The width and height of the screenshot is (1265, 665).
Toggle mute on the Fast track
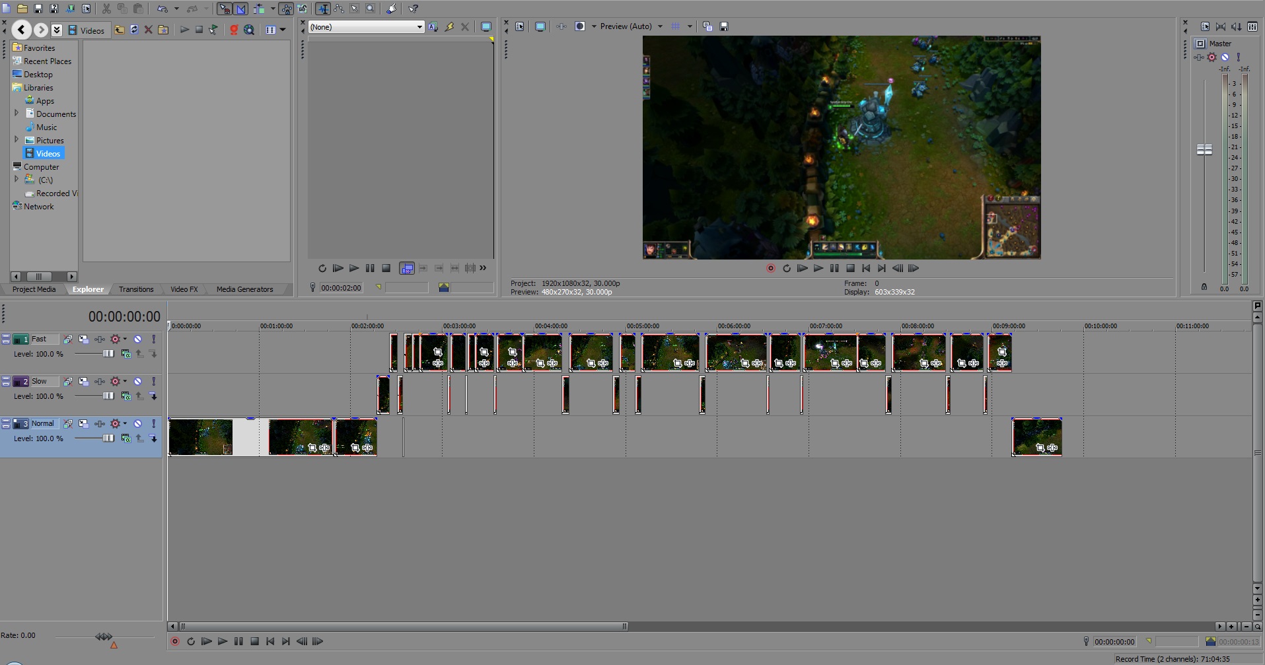137,339
